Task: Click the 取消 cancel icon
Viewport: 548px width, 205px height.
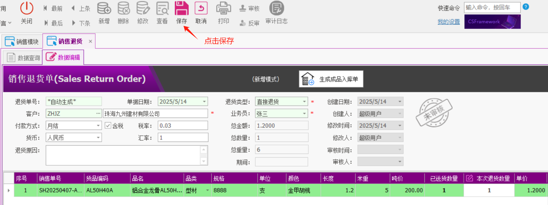Action: point(201,8)
